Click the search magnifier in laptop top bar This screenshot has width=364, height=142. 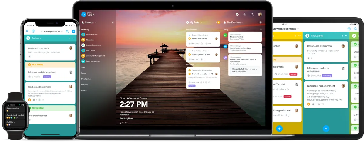pos(252,14)
